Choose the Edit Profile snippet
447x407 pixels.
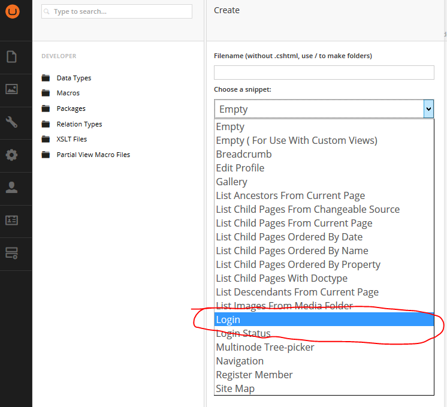point(324,168)
